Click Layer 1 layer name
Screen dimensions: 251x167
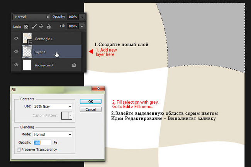coord(40,52)
